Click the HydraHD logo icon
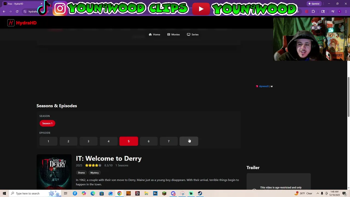This screenshot has width=350, height=197. coord(11,23)
